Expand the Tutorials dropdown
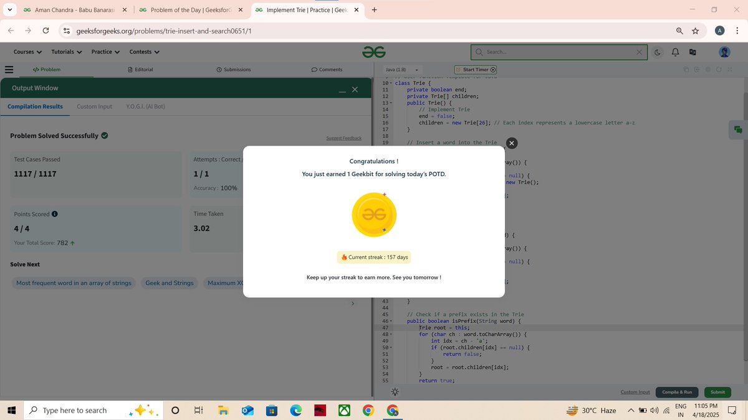The height and width of the screenshot is (420, 748). [67, 52]
